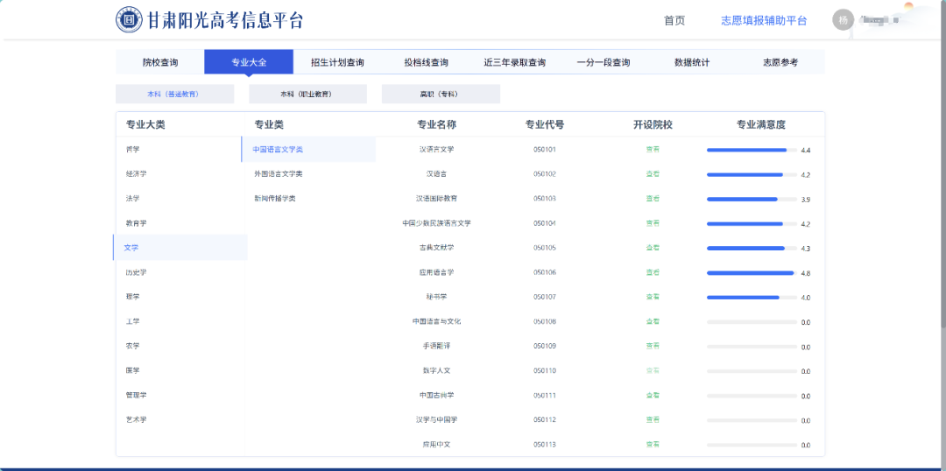
Task: Click the user avatar in header
Action: pos(843,20)
